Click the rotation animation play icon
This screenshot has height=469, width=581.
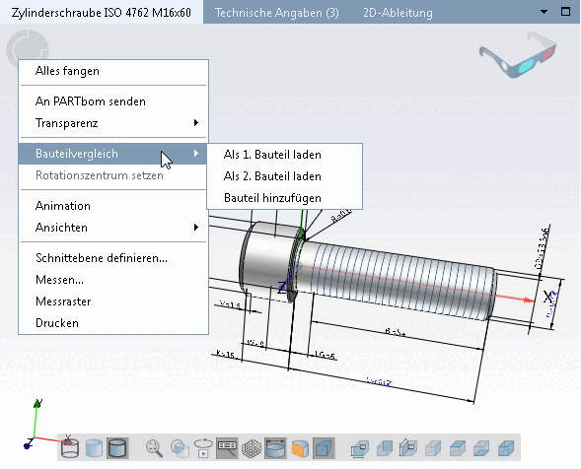tap(203, 448)
